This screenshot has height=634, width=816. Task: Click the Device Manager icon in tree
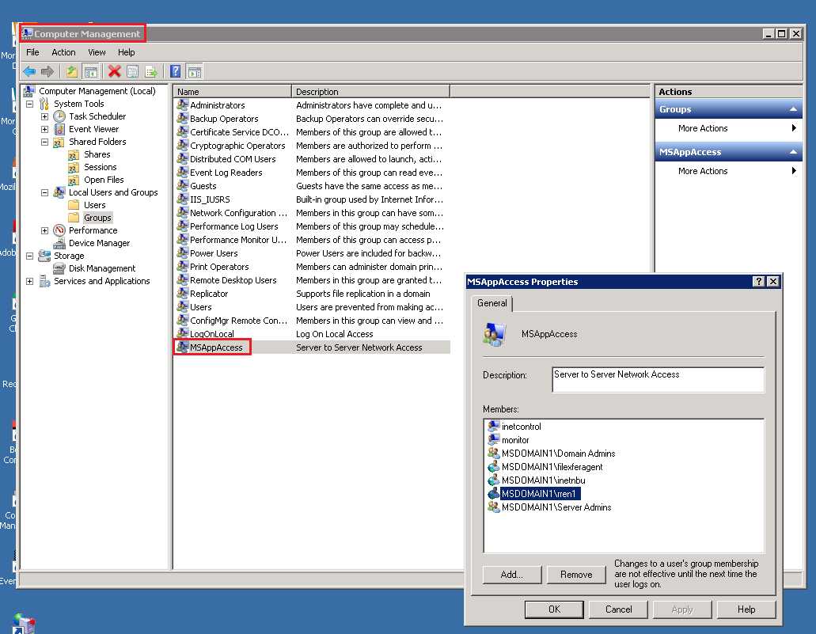point(59,243)
